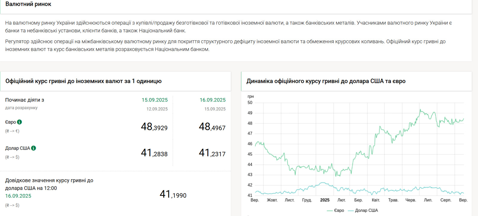Click the info icon beside Долар США

(33, 148)
